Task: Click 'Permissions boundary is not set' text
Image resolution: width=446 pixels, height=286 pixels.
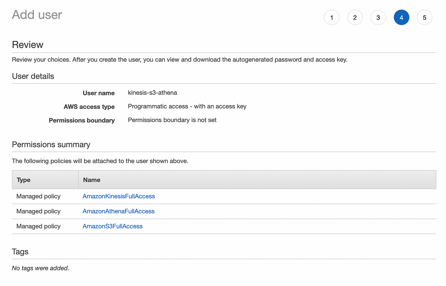Action: [172, 120]
